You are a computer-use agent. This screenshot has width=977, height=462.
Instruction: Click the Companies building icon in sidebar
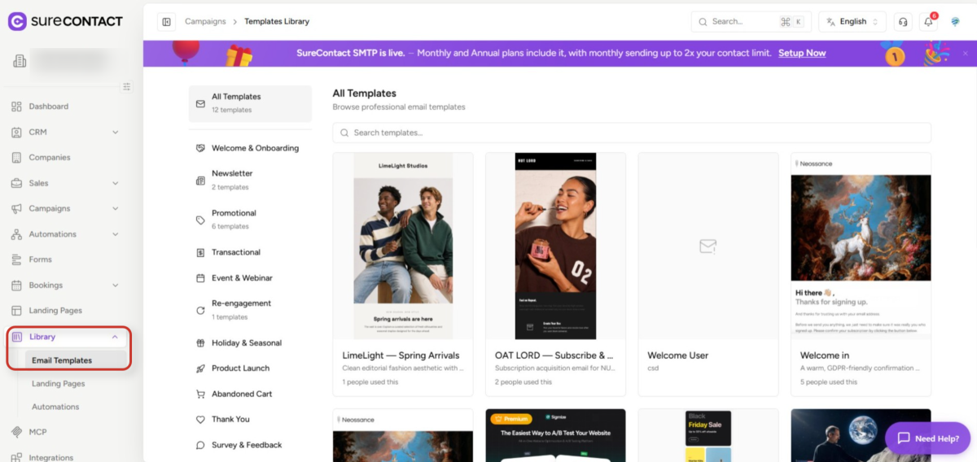coord(16,158)
